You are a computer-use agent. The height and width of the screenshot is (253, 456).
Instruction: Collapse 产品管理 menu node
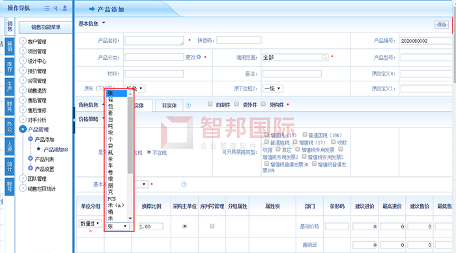[23, 129]
